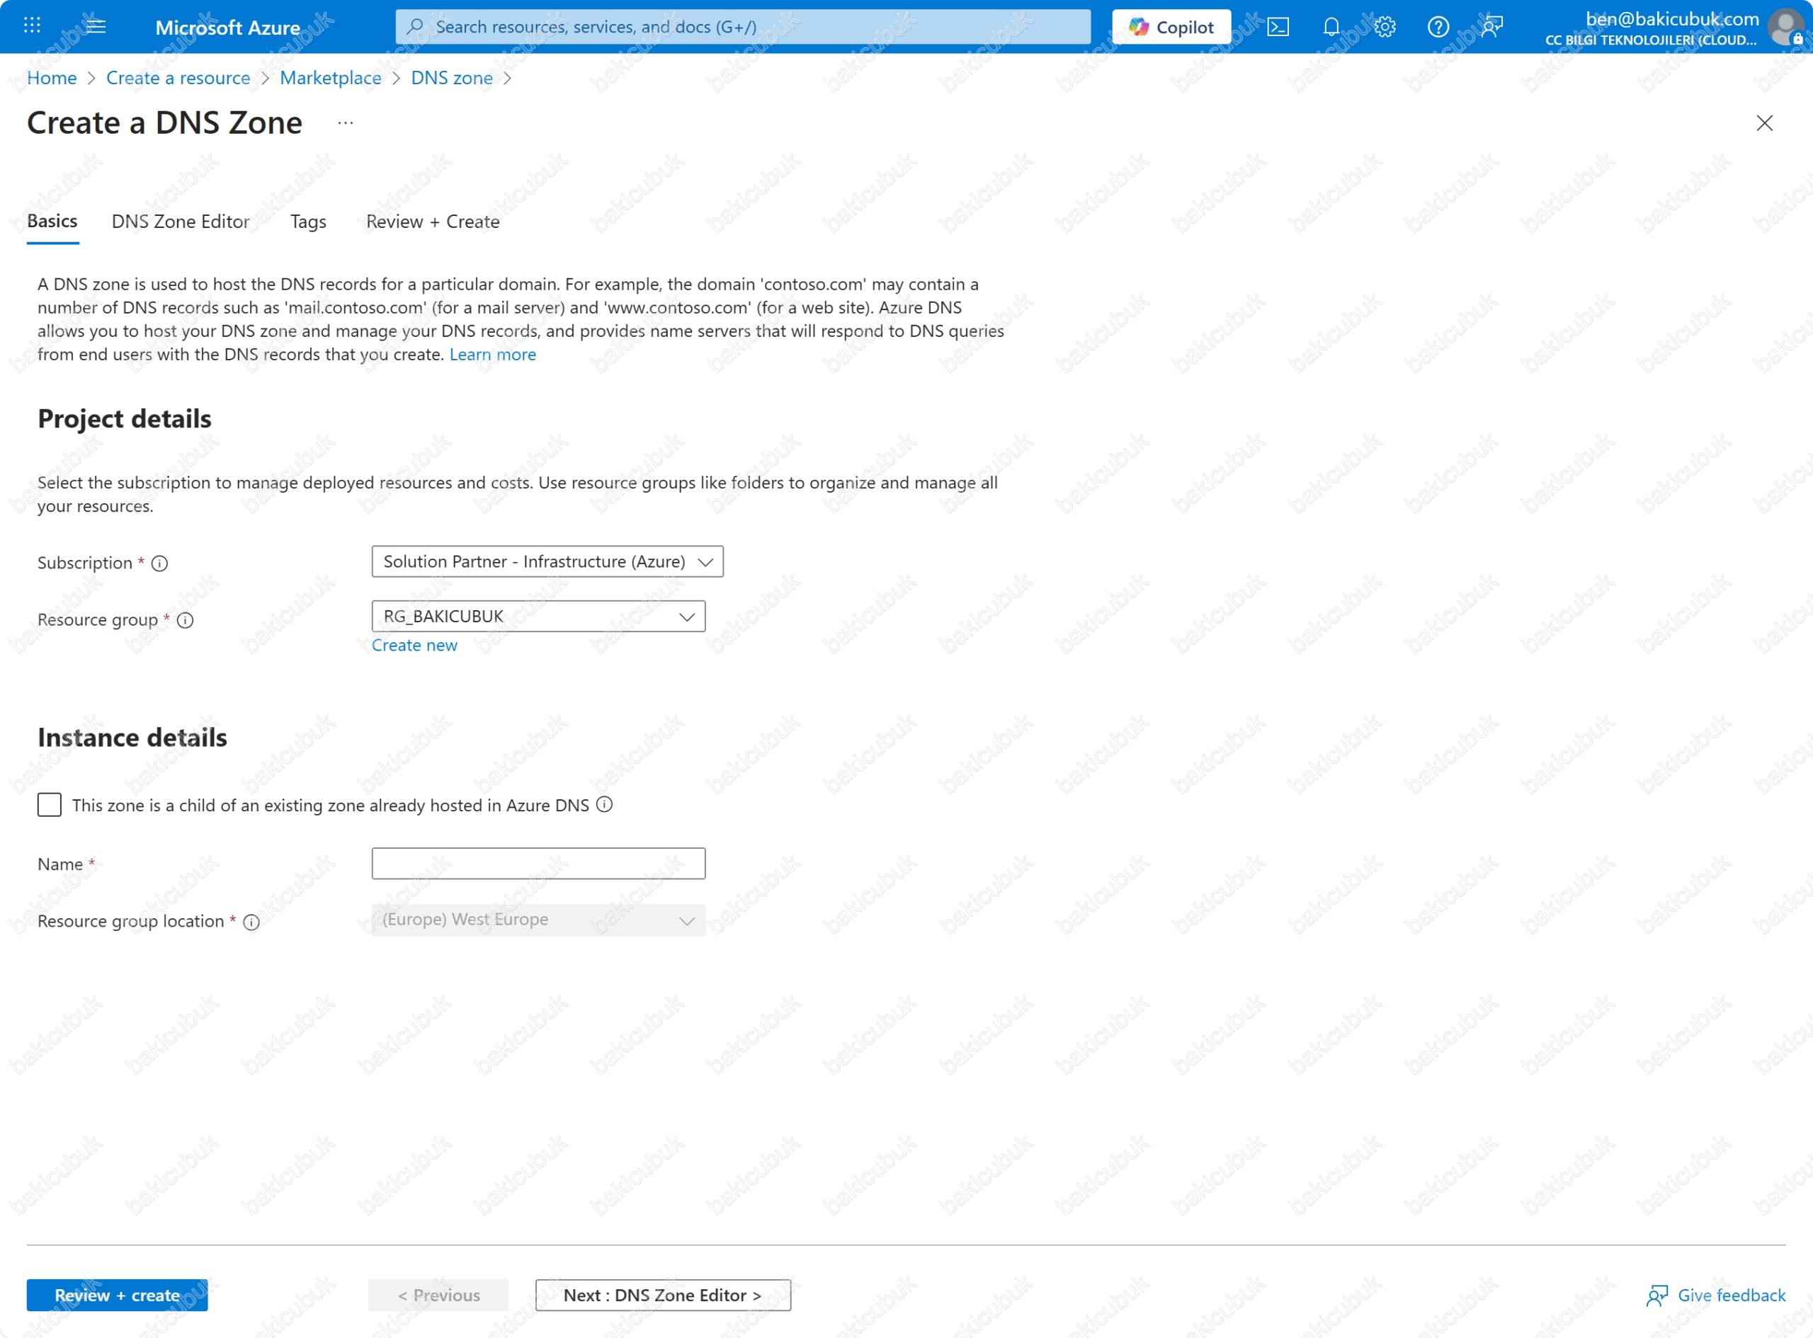Screen dimensions: 1813x1338
Task: Click the Give feedback person icon
Action: (1656, 1296)
